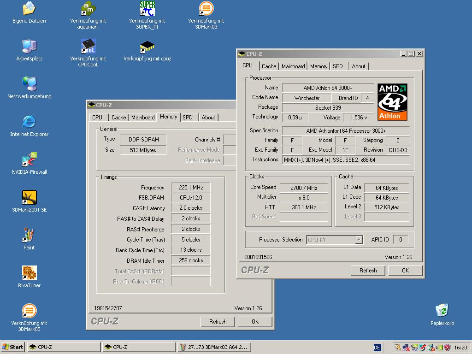
Task: Click the FSB:DRAM value CPU/12.0
Action: click(190, 197)
